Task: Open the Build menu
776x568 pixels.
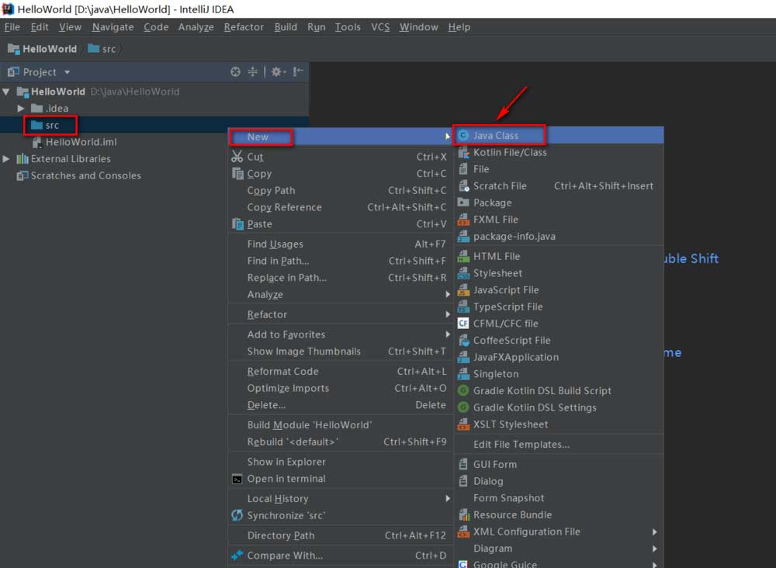Action: [x=286, y=27]
